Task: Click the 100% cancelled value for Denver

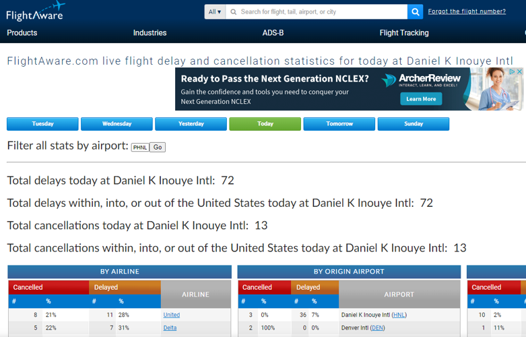Action: pyautogui.click(x=267, y=328)
